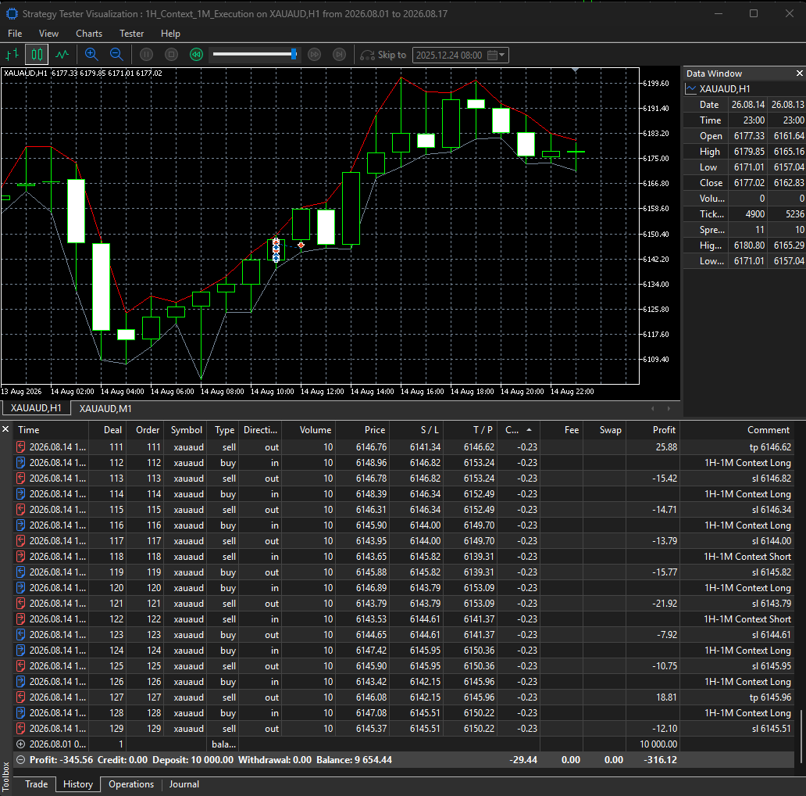806x796 pixels.
Task: Open the View menu
Action: click(49, 34)
